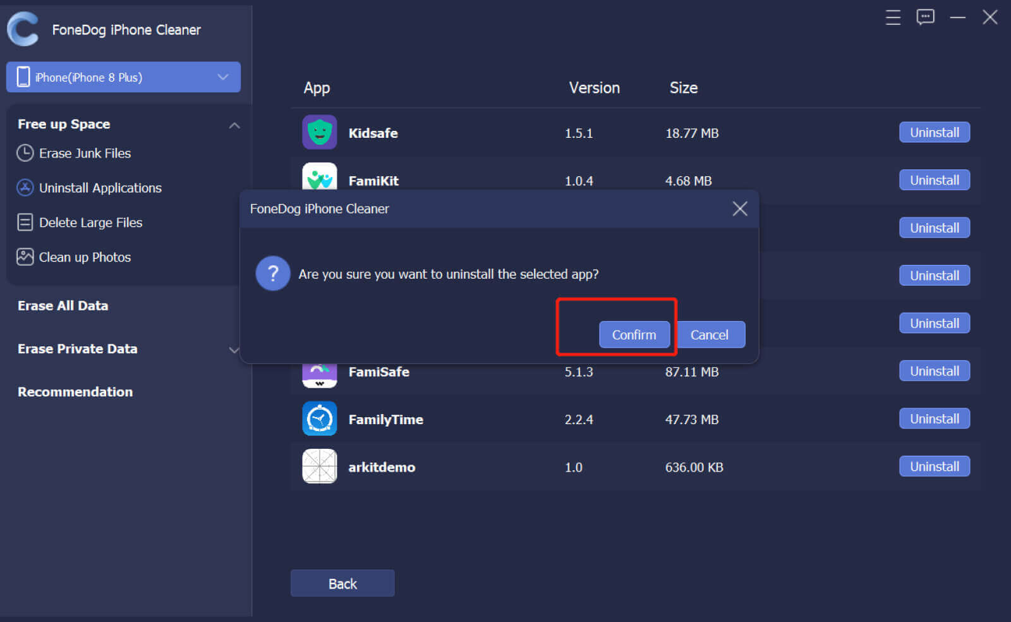The height and width of the screenshot is (622, 1011).
Task: Open the feedback chat bubble icon
Action: tap(925, 17)
